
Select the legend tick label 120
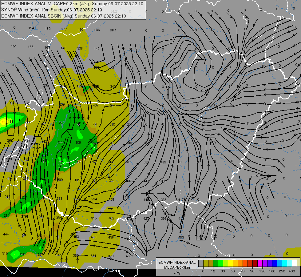(262, 271)
